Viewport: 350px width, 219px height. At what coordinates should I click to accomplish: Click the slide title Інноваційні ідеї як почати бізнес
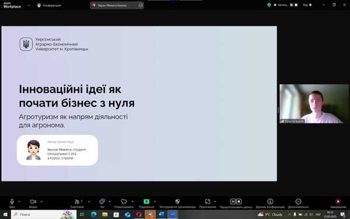tap(77, 96)
